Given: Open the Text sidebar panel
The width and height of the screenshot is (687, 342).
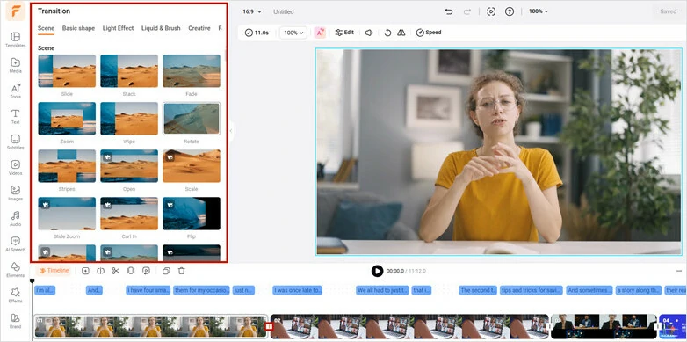Looking at the screenshot, I should 15,116.
